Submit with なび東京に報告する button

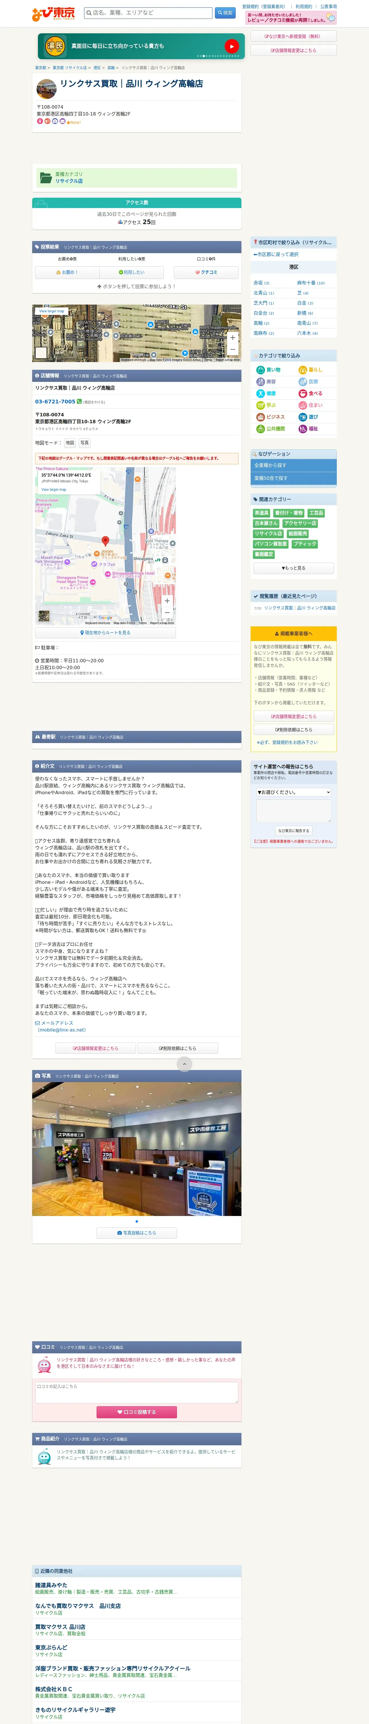(x=293, y=831)
